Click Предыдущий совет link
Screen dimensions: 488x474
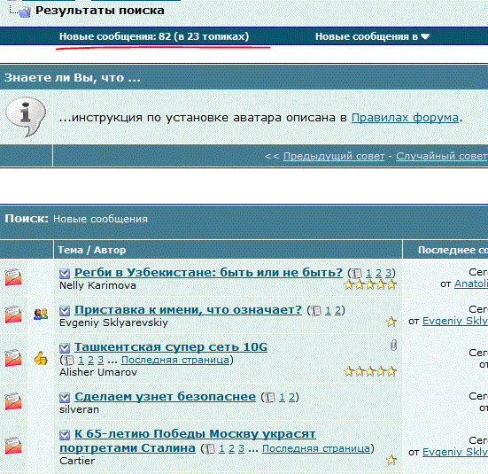coord(334,156)
